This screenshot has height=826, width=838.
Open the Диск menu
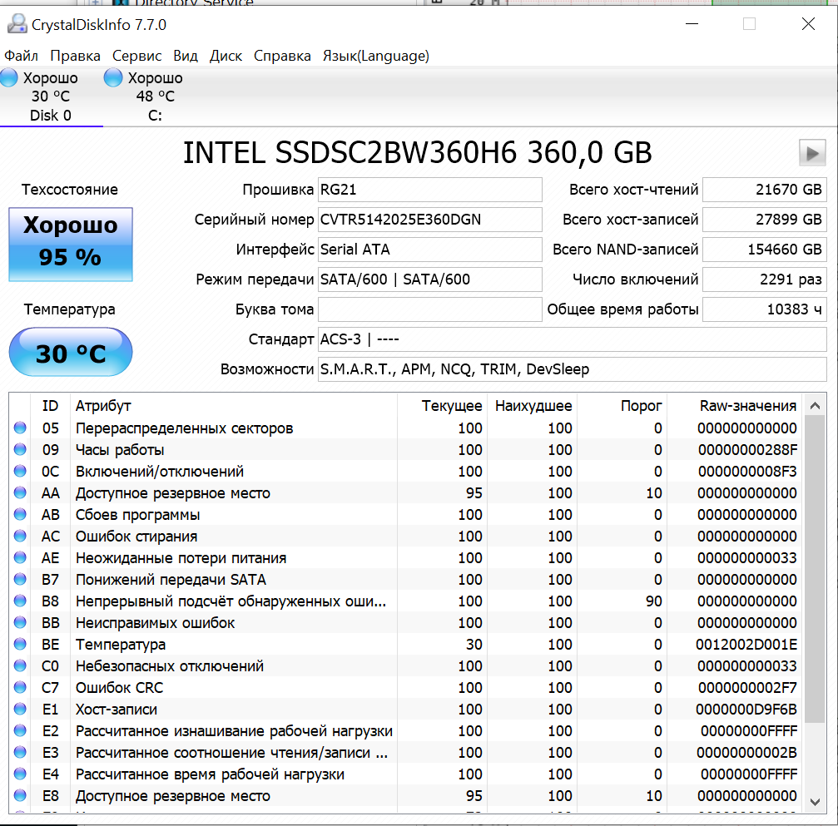[x=226, y=56]
